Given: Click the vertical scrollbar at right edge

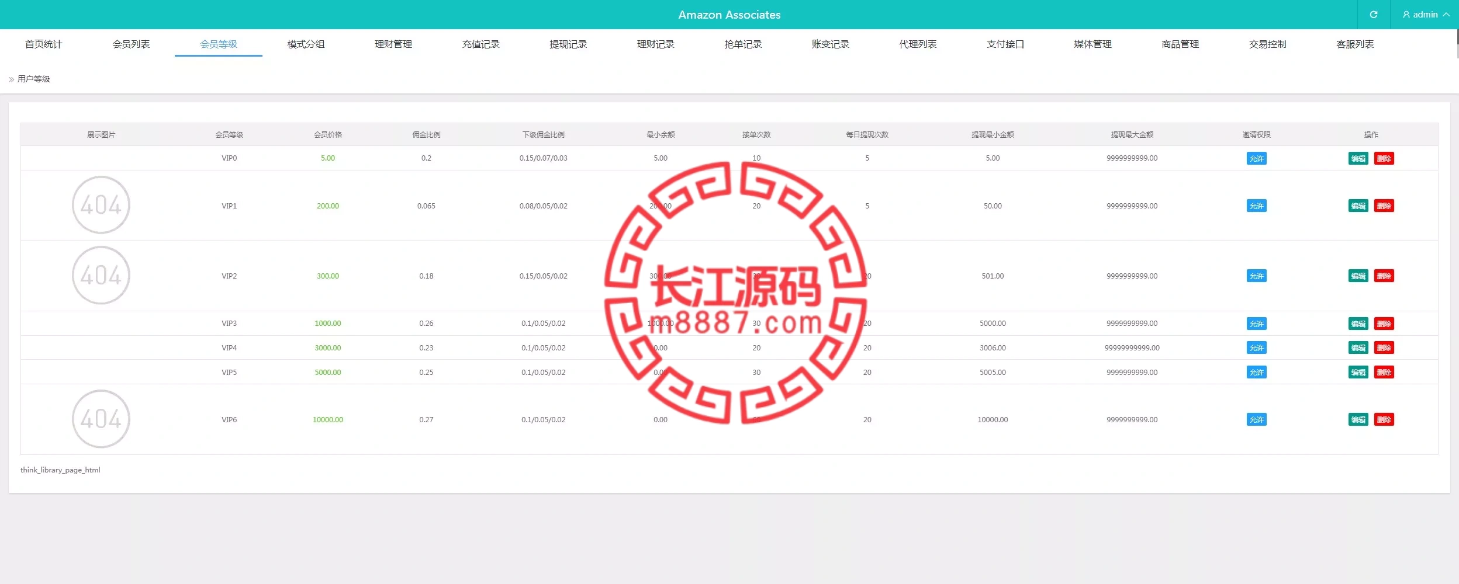Looking at the screenshot, I should coord(1457,44).
